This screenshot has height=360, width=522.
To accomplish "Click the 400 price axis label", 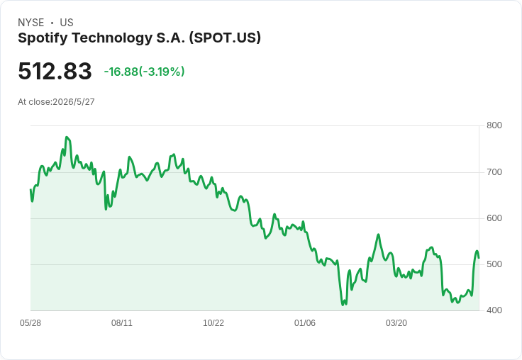I will point(494,310).
